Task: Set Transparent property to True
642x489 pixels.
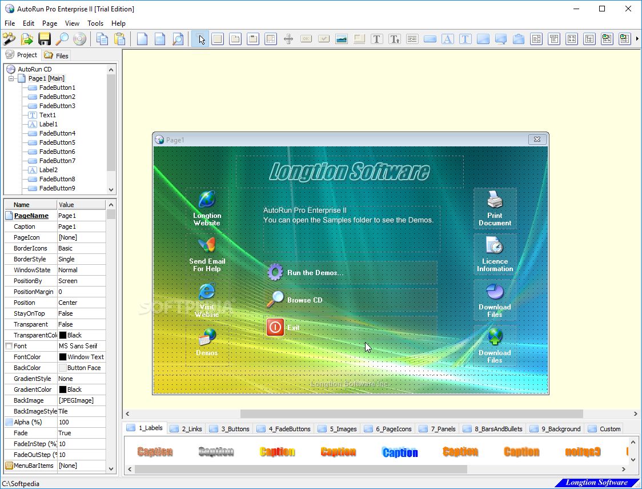Action: pos(81,324)
